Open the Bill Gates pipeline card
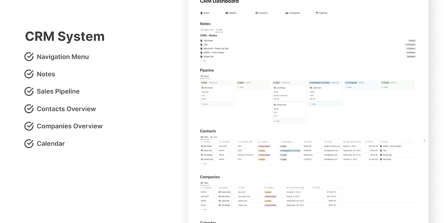This screenshot has height=223, width=447. 217,93
